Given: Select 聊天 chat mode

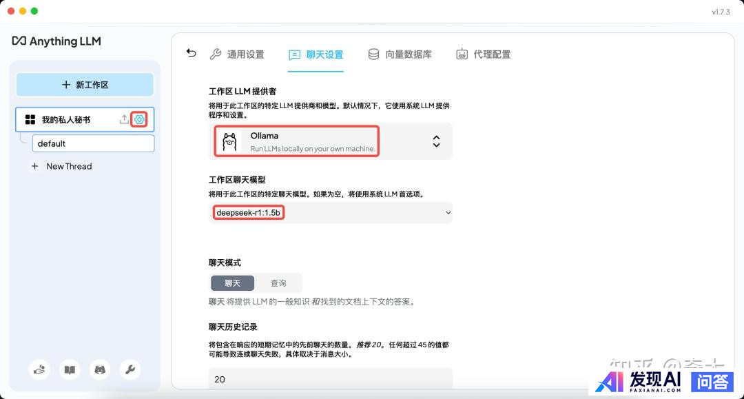Looking at the screenshot, I should point(232,283).
